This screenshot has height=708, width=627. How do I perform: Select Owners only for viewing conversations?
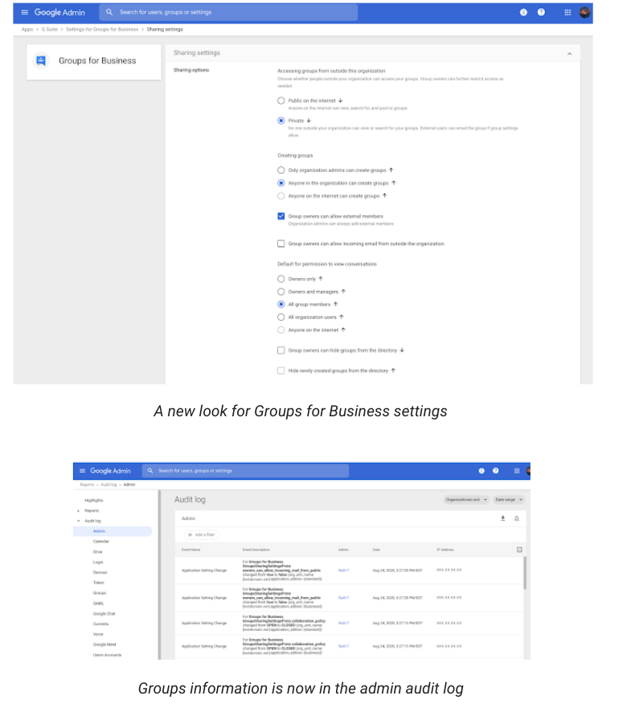(281, 279)
